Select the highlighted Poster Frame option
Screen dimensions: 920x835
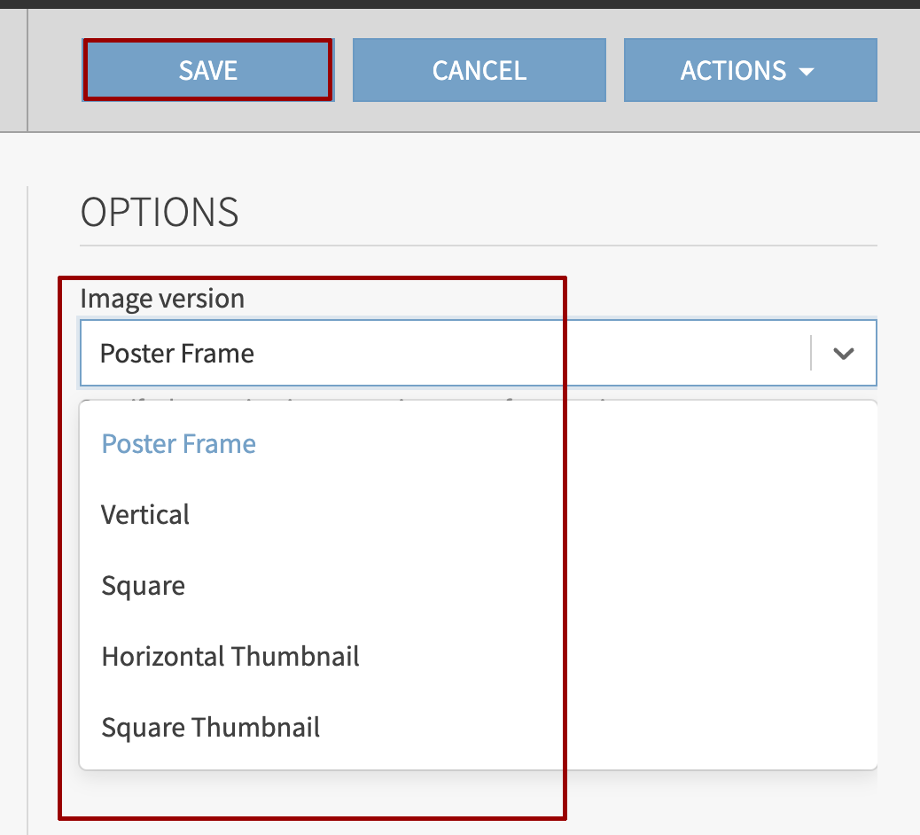(179, 443)
